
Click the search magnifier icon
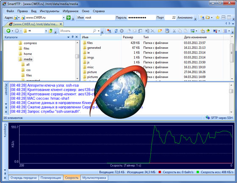pos(95,31)
